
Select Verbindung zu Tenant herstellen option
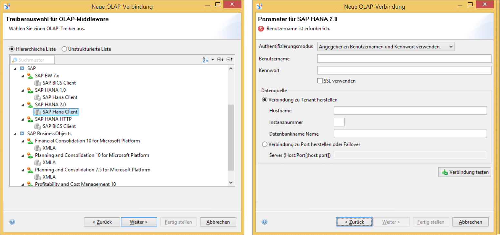(265, 100)
